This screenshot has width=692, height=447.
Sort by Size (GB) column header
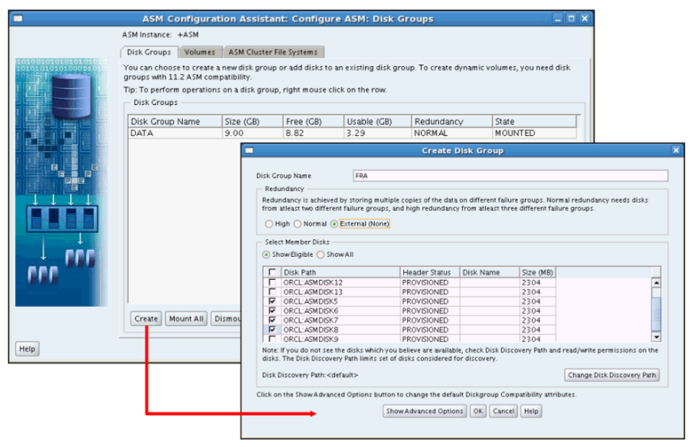pos(252,122)
